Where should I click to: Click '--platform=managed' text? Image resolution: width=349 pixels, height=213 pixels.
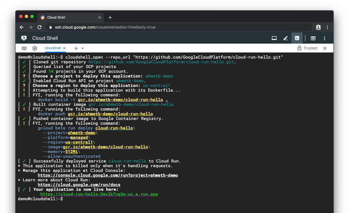coord(65,137)
